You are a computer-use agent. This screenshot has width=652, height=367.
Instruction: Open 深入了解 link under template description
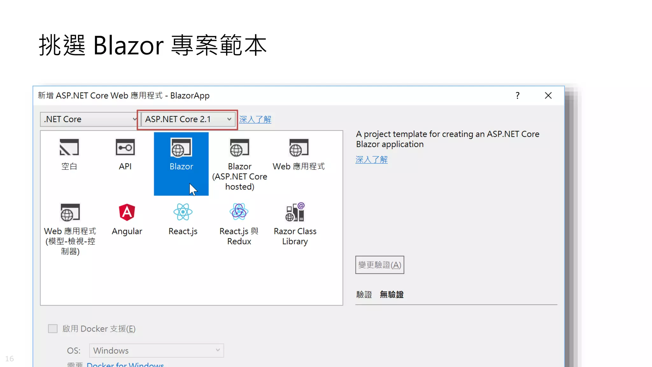click(371, 160)
